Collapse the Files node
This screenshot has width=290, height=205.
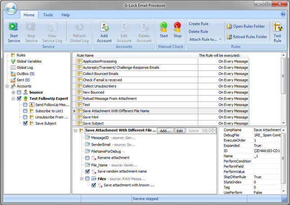pos(82,178)
